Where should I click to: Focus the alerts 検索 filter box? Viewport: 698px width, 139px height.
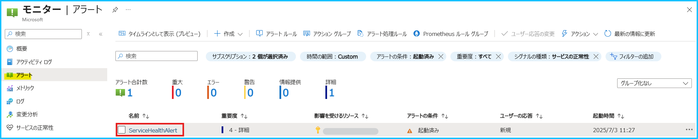coord(157,56)
